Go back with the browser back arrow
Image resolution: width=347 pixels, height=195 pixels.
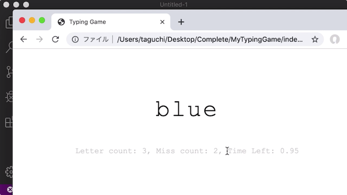click(23, 40)
